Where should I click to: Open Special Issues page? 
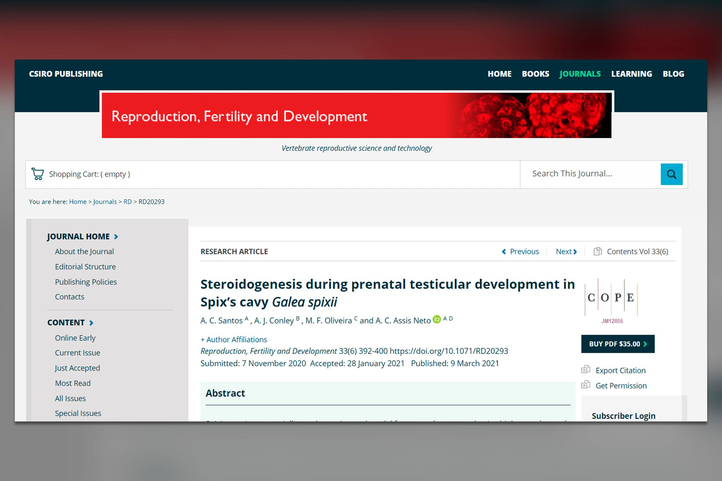point(78,413)
